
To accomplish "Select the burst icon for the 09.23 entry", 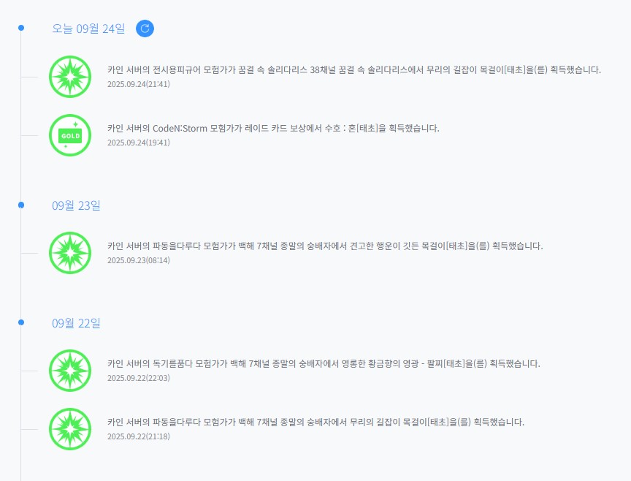I will (x=70, y=253).
